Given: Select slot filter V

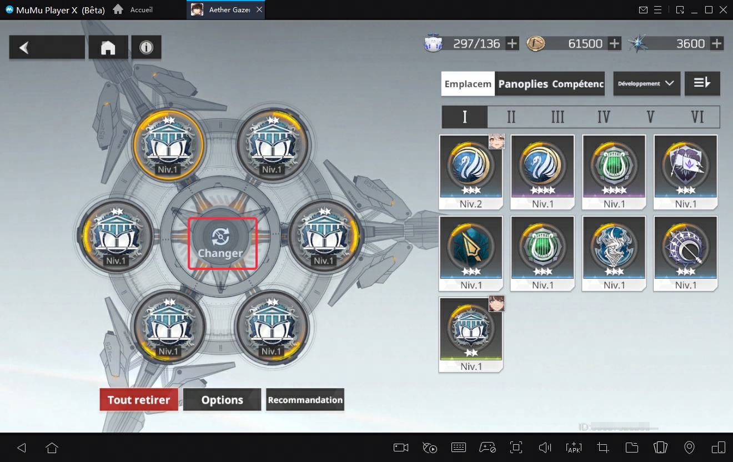Looking at the screenshot, I should click(650, 117).
